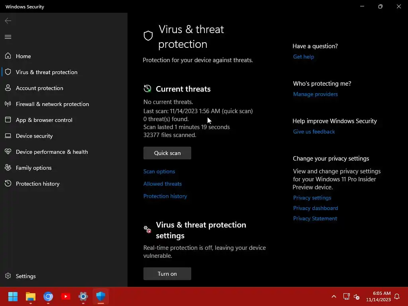
Task: Open Privacy settings link
Action: [x=312, y=198]
